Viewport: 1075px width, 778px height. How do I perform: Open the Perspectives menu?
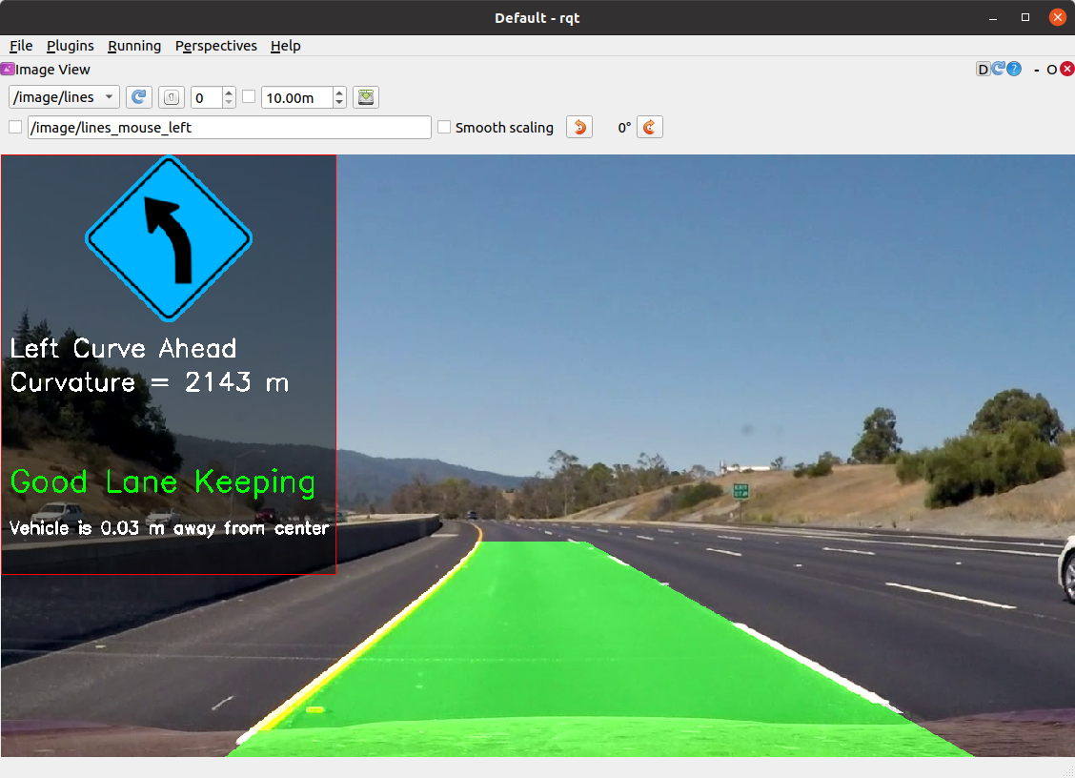click(215, 46)
